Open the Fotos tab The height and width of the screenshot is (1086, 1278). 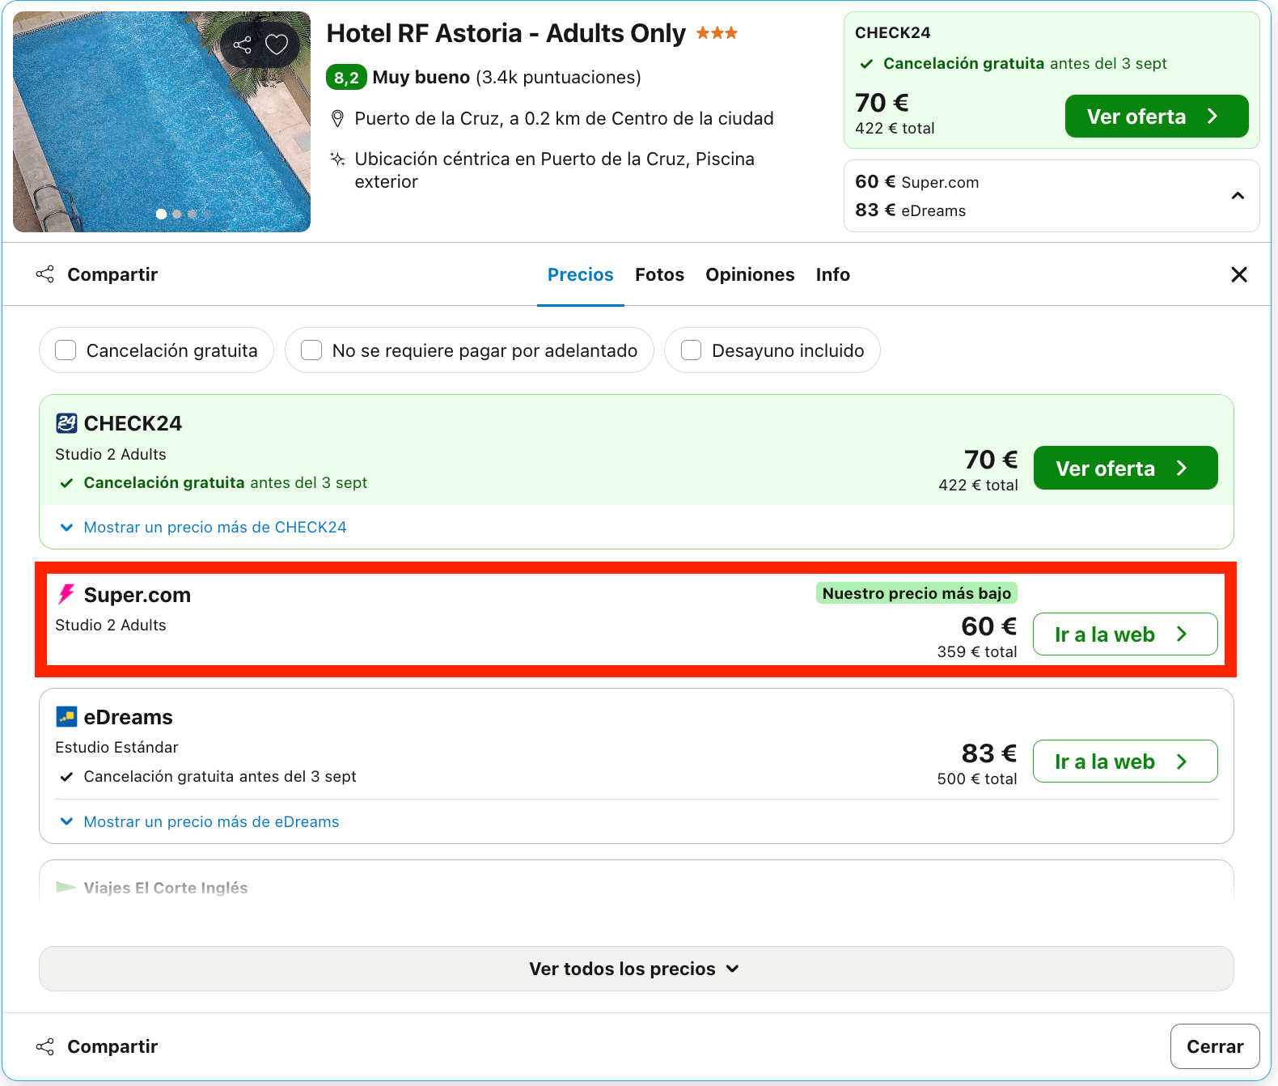click(659, 275)
